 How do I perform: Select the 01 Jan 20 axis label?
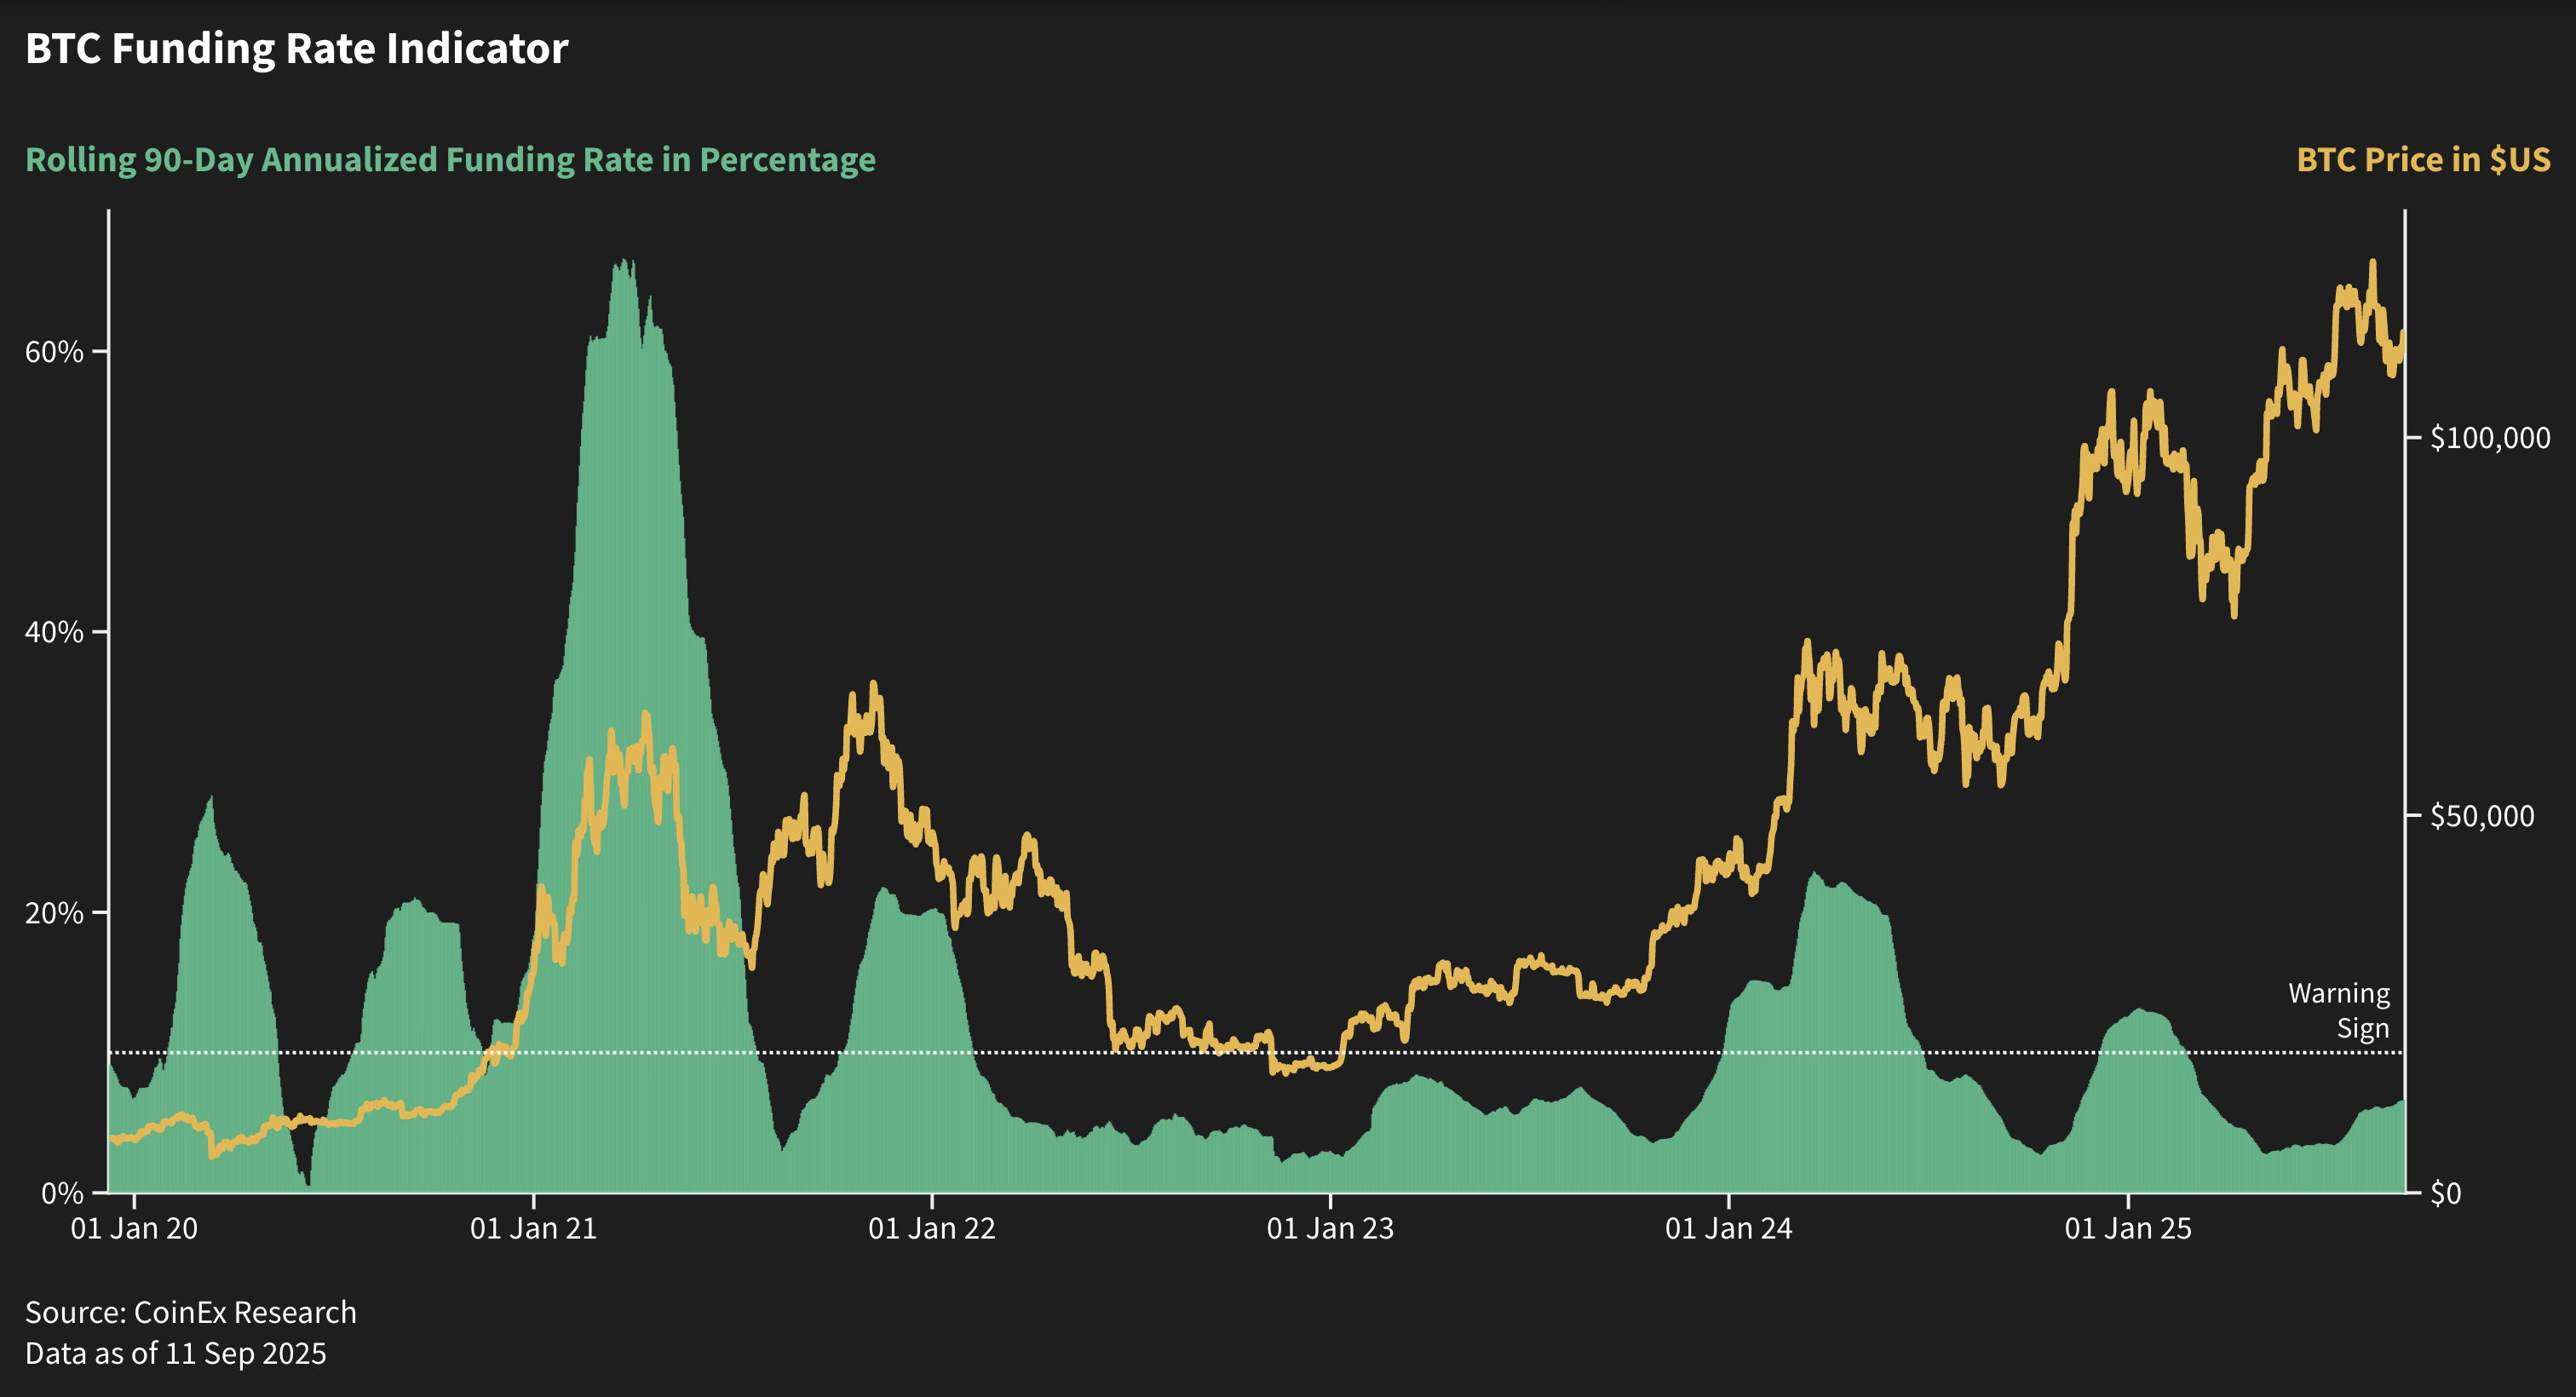tap(137, 1228)
